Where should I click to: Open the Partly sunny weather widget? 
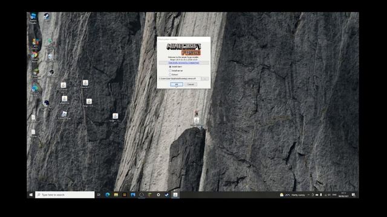pos(293,195)
